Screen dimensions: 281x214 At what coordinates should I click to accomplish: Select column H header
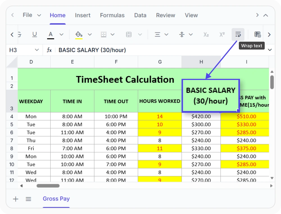pos(201,62)
